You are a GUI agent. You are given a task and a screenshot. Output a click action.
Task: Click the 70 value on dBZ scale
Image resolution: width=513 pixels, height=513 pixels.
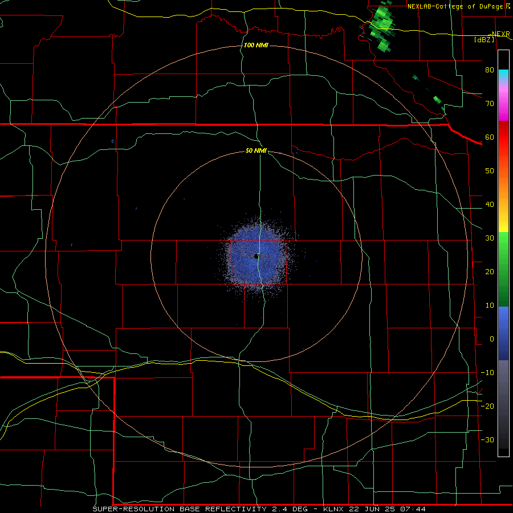490,103
